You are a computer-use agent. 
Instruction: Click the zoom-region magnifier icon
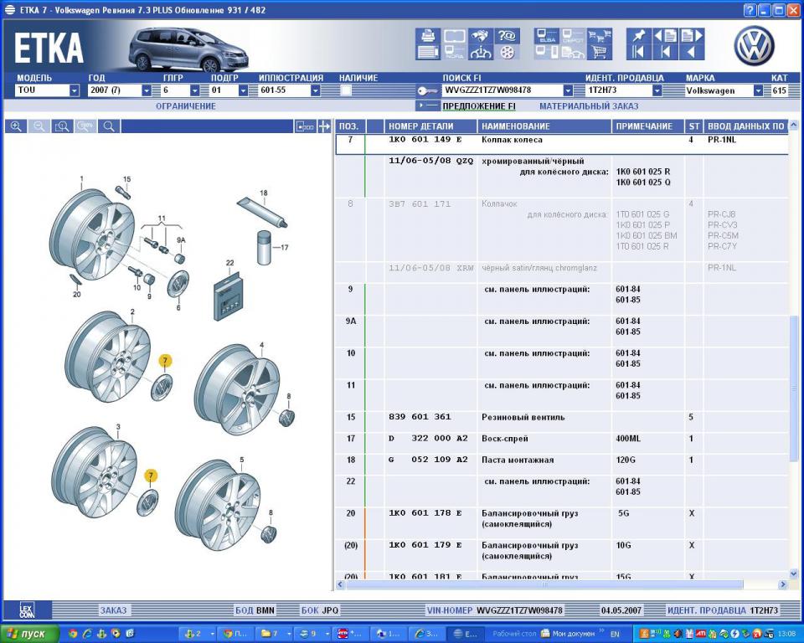62,126
